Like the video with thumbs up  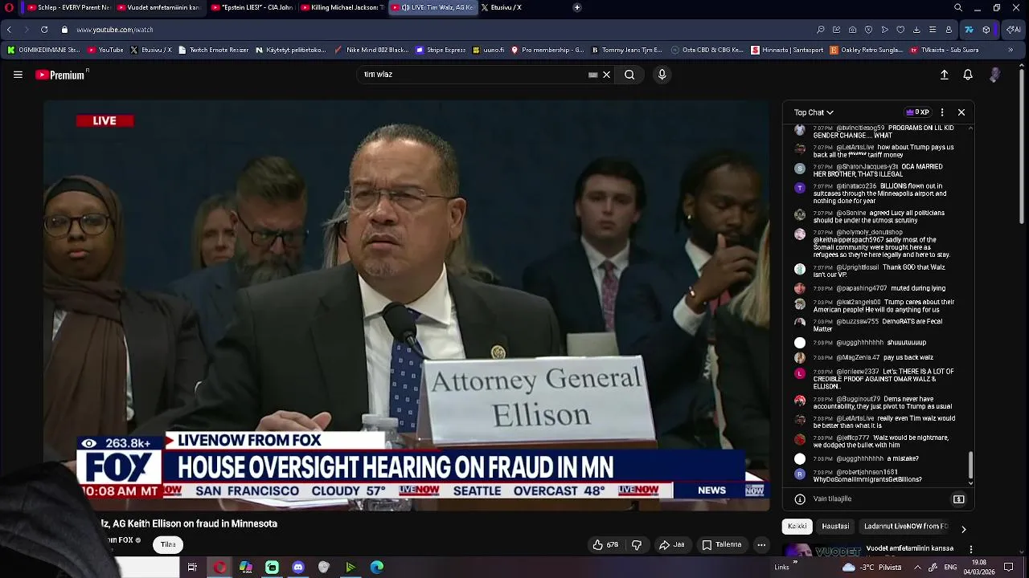click(605, 545)
